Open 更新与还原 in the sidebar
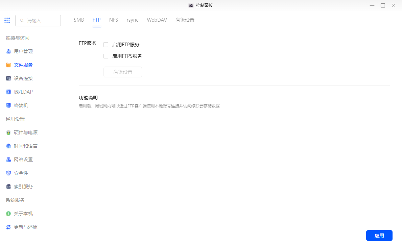 [x=26, y=227]
